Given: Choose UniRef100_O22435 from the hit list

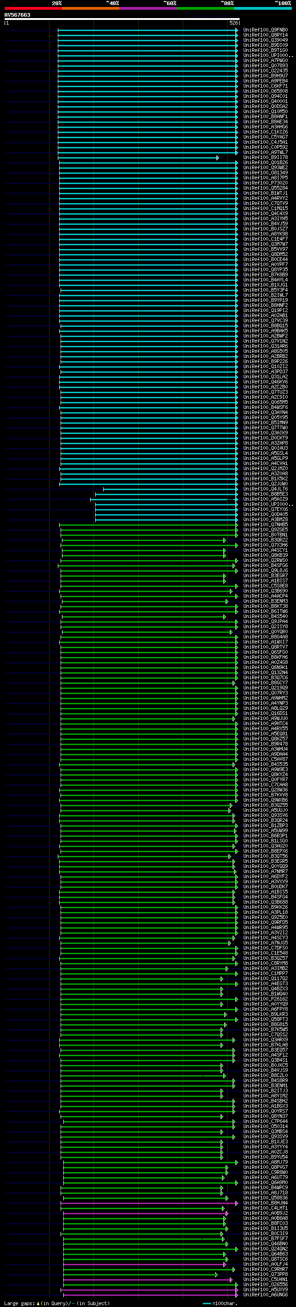Looking at the screenshot, I should click(265, 70).
